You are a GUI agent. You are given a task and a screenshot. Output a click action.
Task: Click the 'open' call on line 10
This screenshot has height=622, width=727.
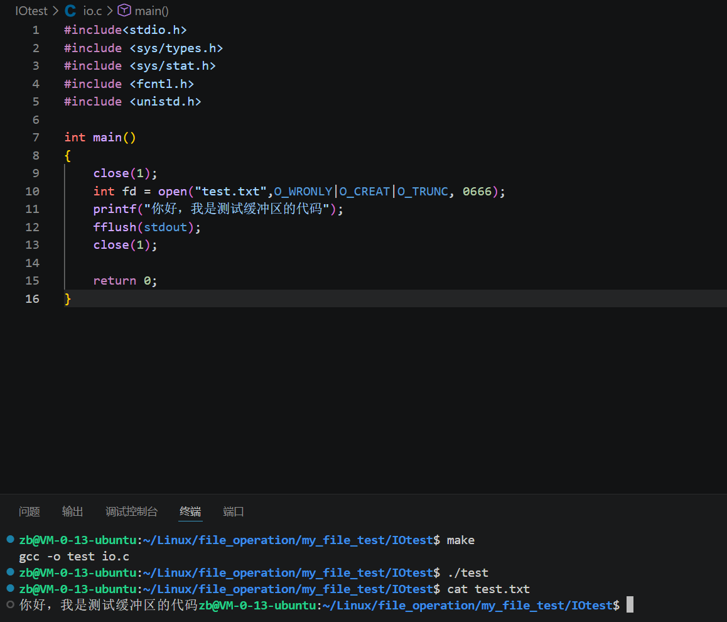(x=173, y=192)
